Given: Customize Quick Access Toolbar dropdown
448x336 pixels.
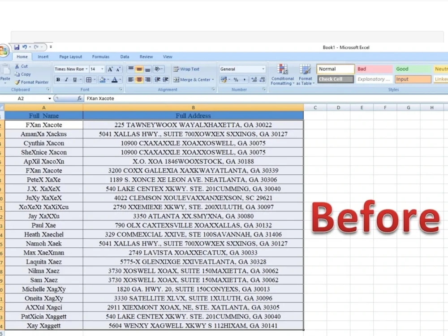Looking at the screenshot, I should pyautogui.click(x=51, y=47).
